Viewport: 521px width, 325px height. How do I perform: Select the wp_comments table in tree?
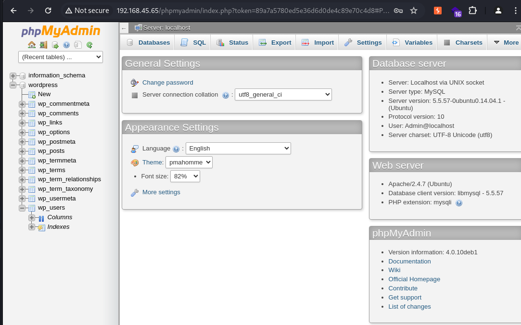(58, 113)
